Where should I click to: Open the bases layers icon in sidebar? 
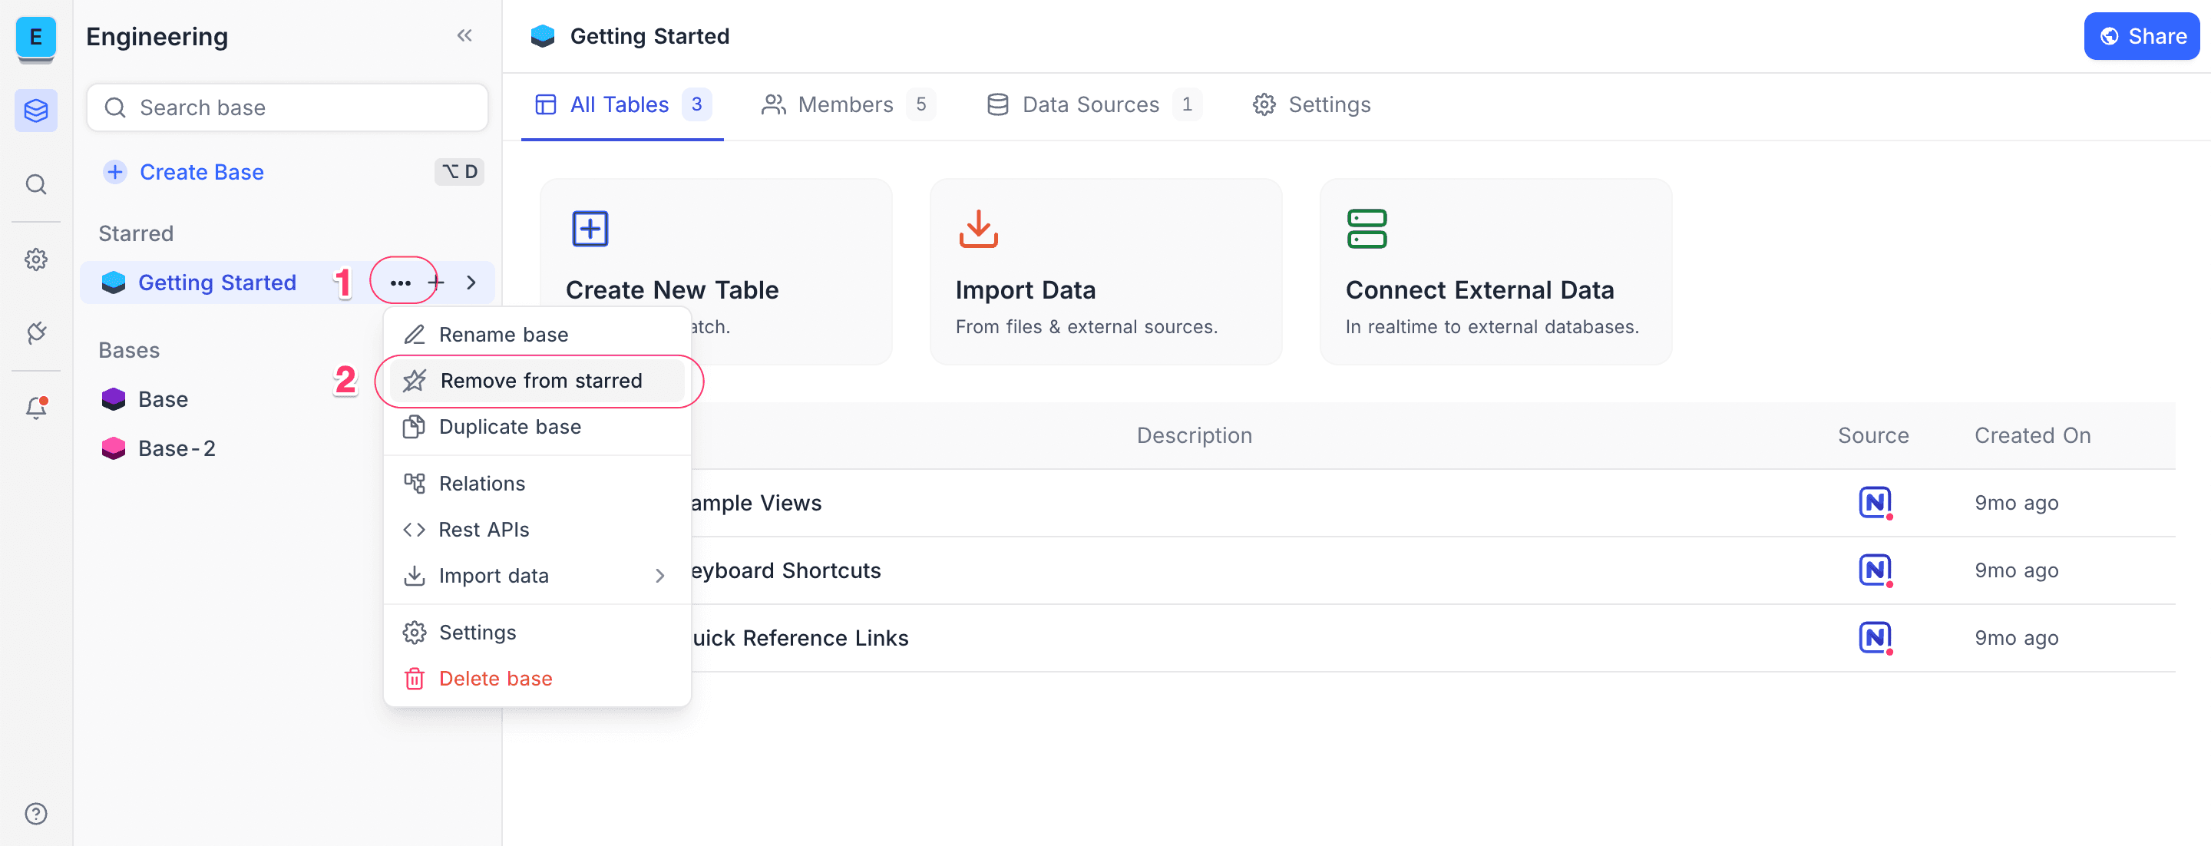click(35, 111)
